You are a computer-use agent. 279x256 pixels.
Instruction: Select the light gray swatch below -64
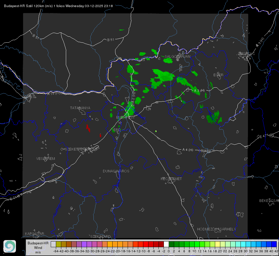click(x=53, y=244)
